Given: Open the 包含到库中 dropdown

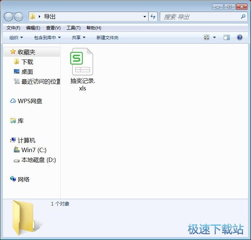Looking at the screenshot, I should [47, 38].
